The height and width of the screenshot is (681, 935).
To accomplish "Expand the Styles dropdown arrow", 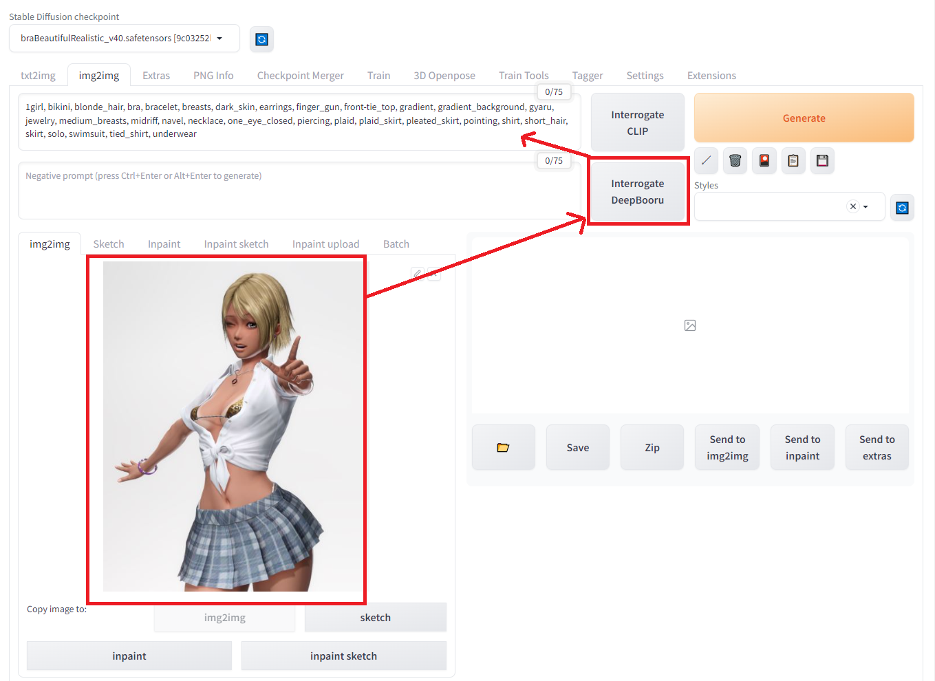I will [866, 206].
